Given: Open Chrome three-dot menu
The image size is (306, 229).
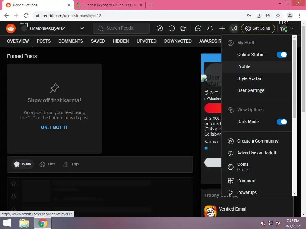Looking at the screenshot, I should tap(299, 16).
